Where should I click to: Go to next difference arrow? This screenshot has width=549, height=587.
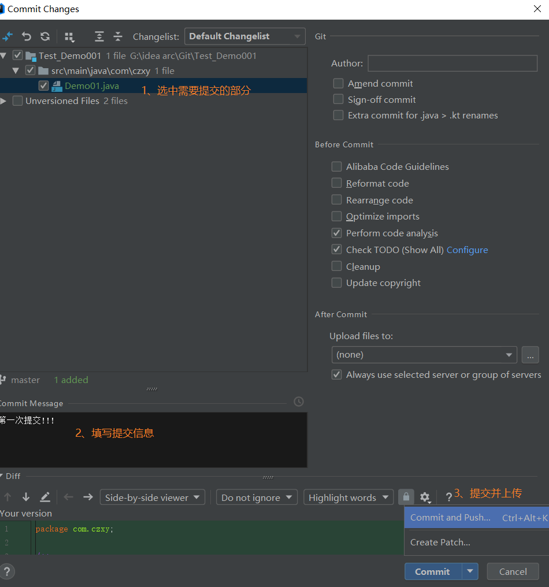tap(26, 497)
